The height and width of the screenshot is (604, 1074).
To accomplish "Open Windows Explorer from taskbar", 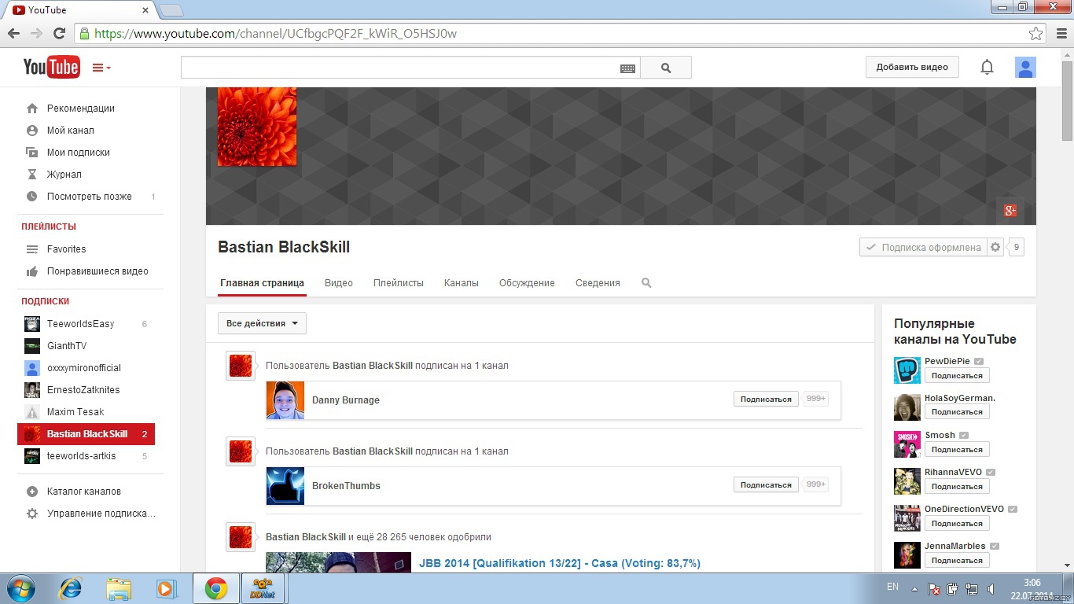I will pyautogui.click(x=119, y=588).
